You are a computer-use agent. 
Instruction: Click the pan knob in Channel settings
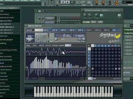(x=85, y=15)
